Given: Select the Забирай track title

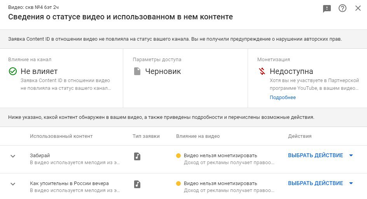Looking at the screenshot, I should click(40, 155).
